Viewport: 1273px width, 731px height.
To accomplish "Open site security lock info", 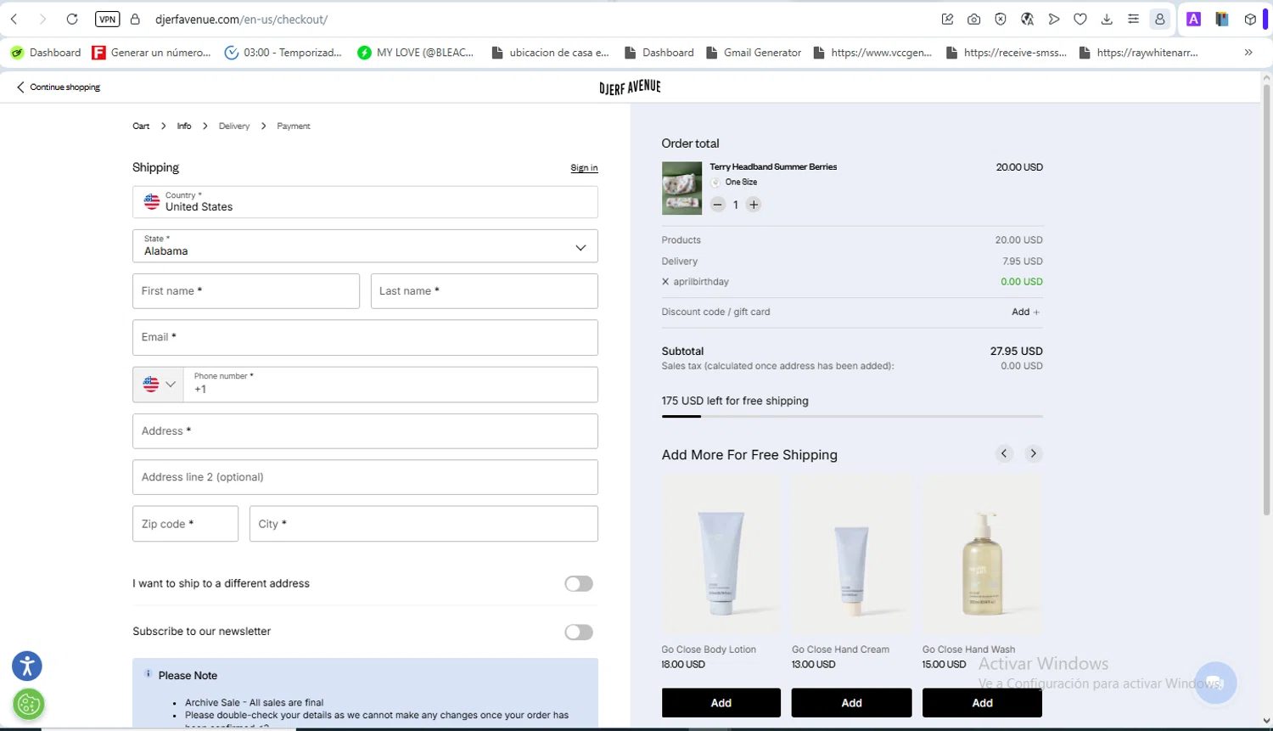I will pos(135,19).
